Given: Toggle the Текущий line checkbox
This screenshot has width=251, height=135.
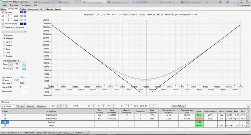Looking at the screenshot, I should pyautogui.click(x=3, y=12).
